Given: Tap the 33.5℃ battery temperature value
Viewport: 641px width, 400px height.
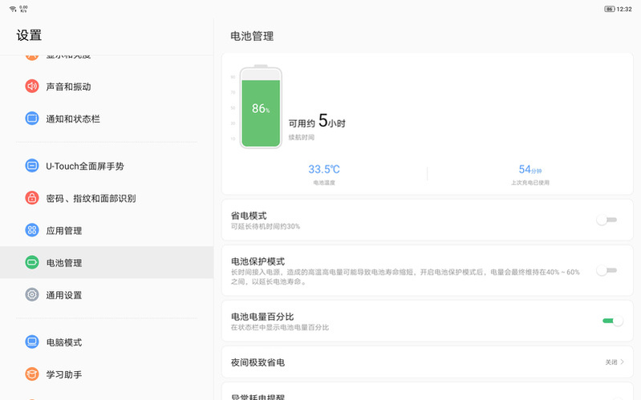Looking at the screenshot, I should [x=324, y=170].
